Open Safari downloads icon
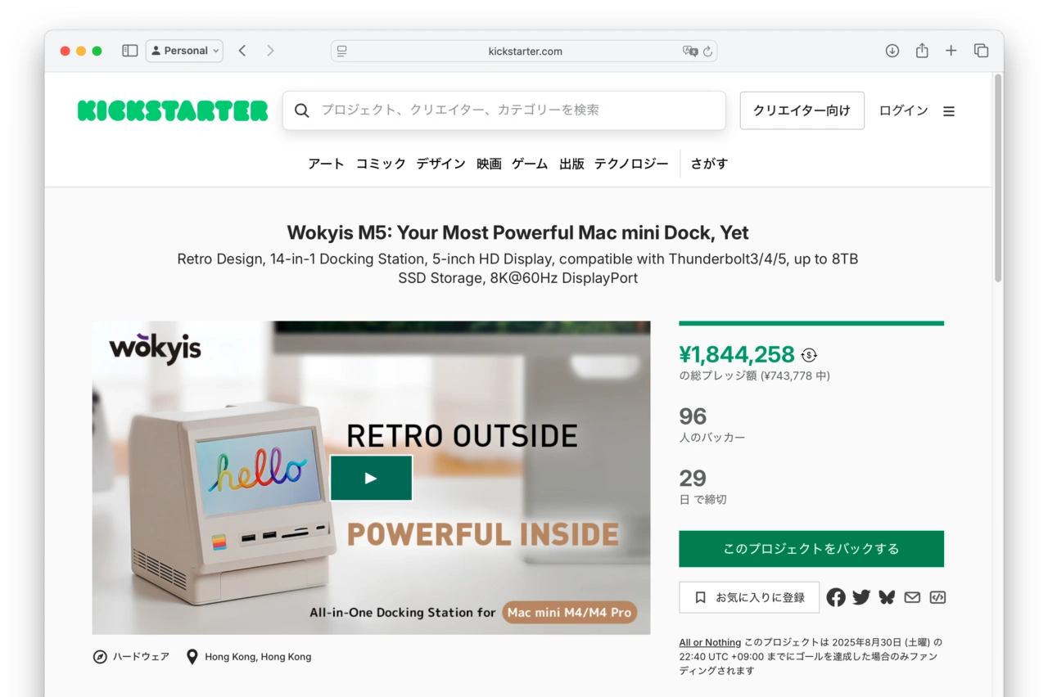This screenshot has width=1048, height=697. coord(892,51)
